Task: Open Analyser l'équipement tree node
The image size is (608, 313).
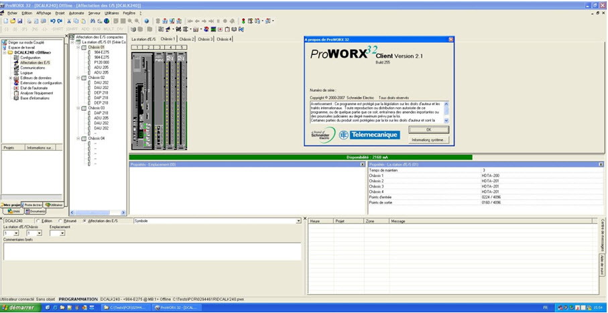Action: click(37, 93)
